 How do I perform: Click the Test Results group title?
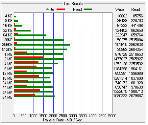(73, 4)
